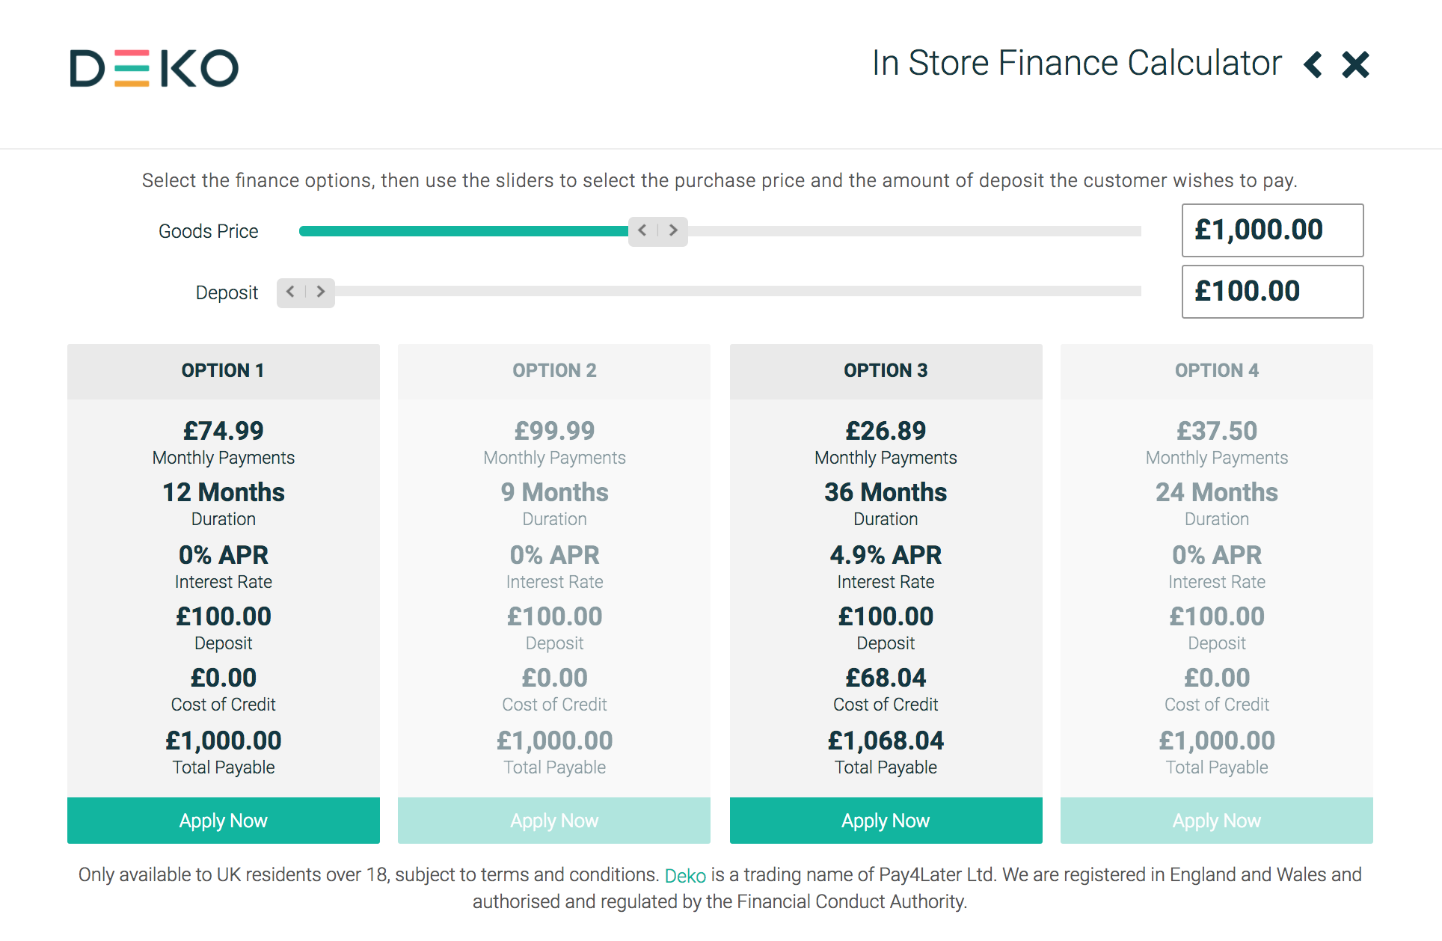Image resolution: width=1442 pixels, height=941 pixels.
Task: Select the Option 4 header
Action: coord(1216,371)
